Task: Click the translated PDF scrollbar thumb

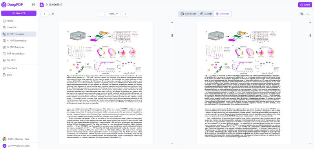Action: [310, 35]
